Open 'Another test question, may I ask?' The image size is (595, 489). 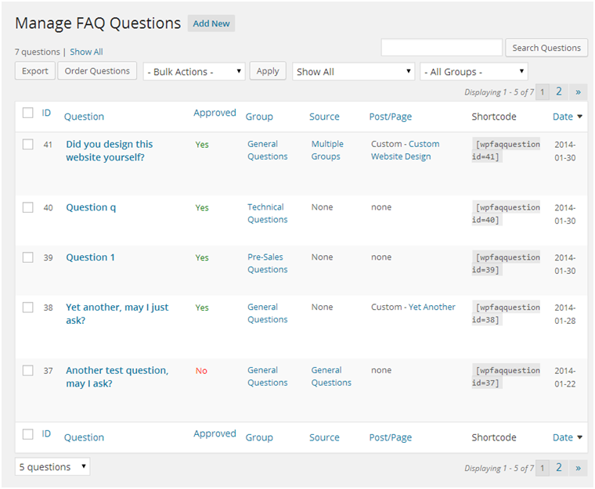(x=117, y=376)
